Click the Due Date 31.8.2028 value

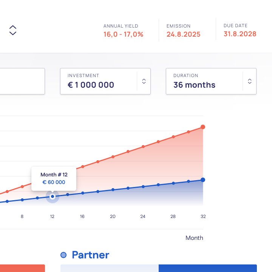[240, 34]
